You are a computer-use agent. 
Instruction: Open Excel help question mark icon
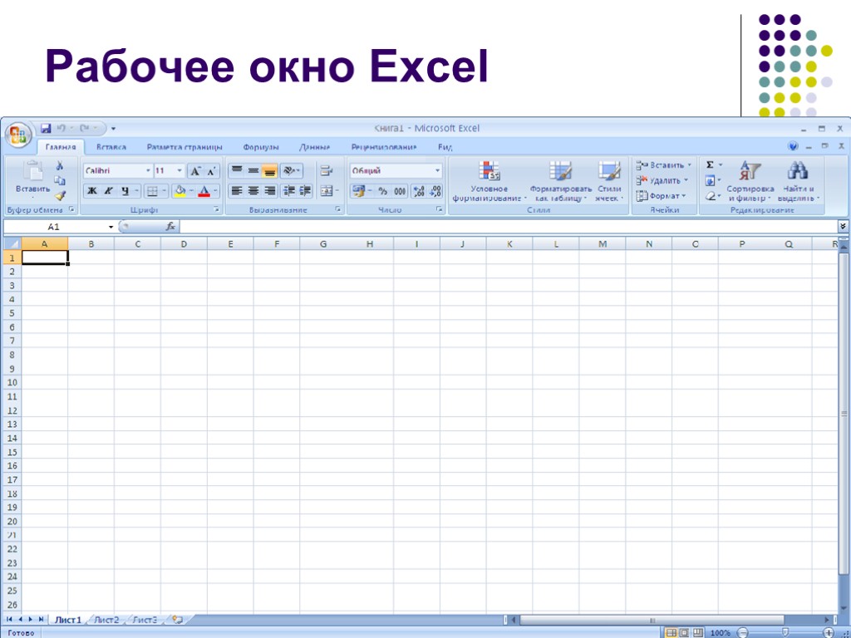[x=793, y=146]
